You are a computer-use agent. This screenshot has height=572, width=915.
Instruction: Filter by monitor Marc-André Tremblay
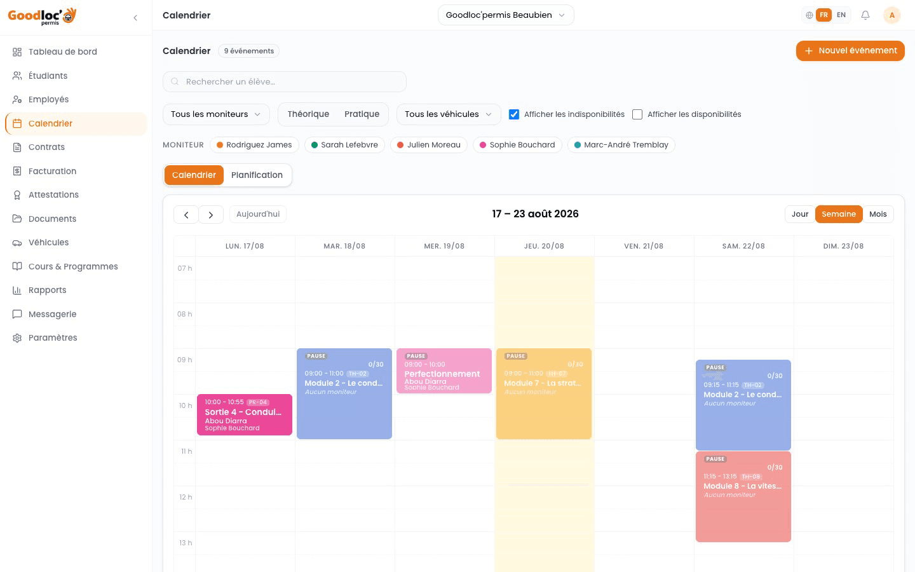click(x=621, y=145)
